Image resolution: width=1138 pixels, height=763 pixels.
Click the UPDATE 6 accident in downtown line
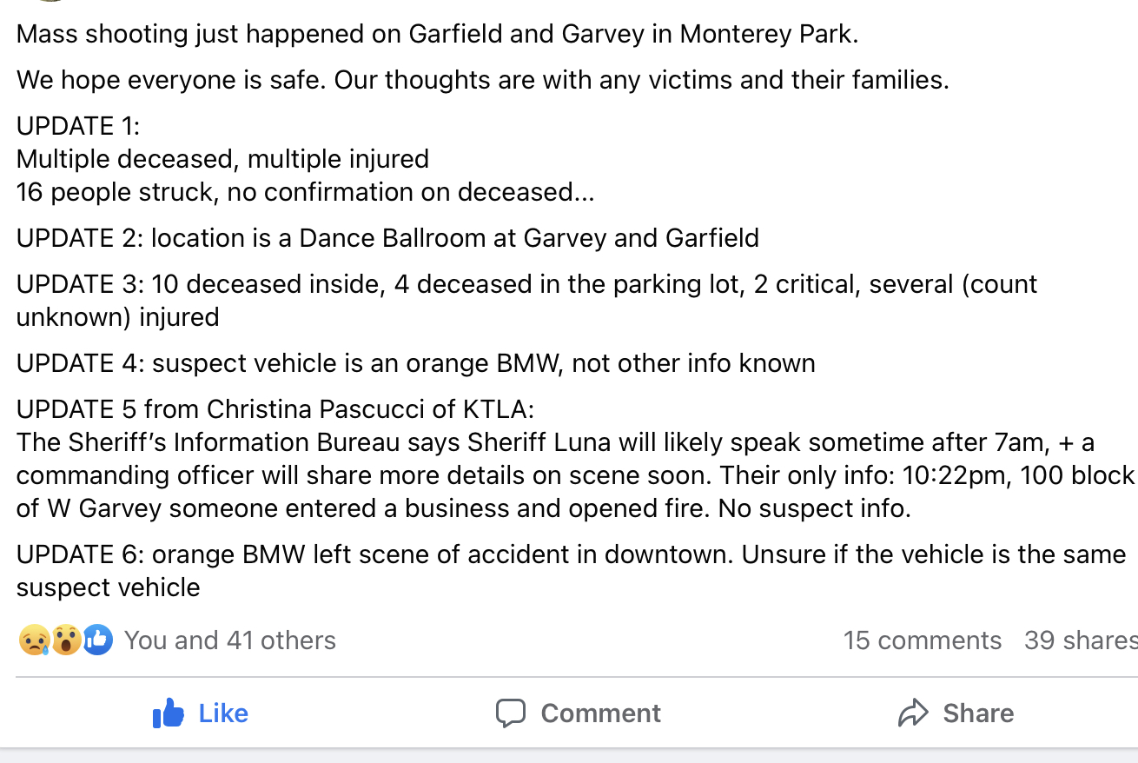(571, 571)
